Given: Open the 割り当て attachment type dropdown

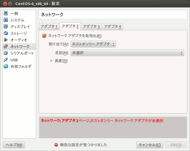Looking at the screenshot, I should coord(93,44).
